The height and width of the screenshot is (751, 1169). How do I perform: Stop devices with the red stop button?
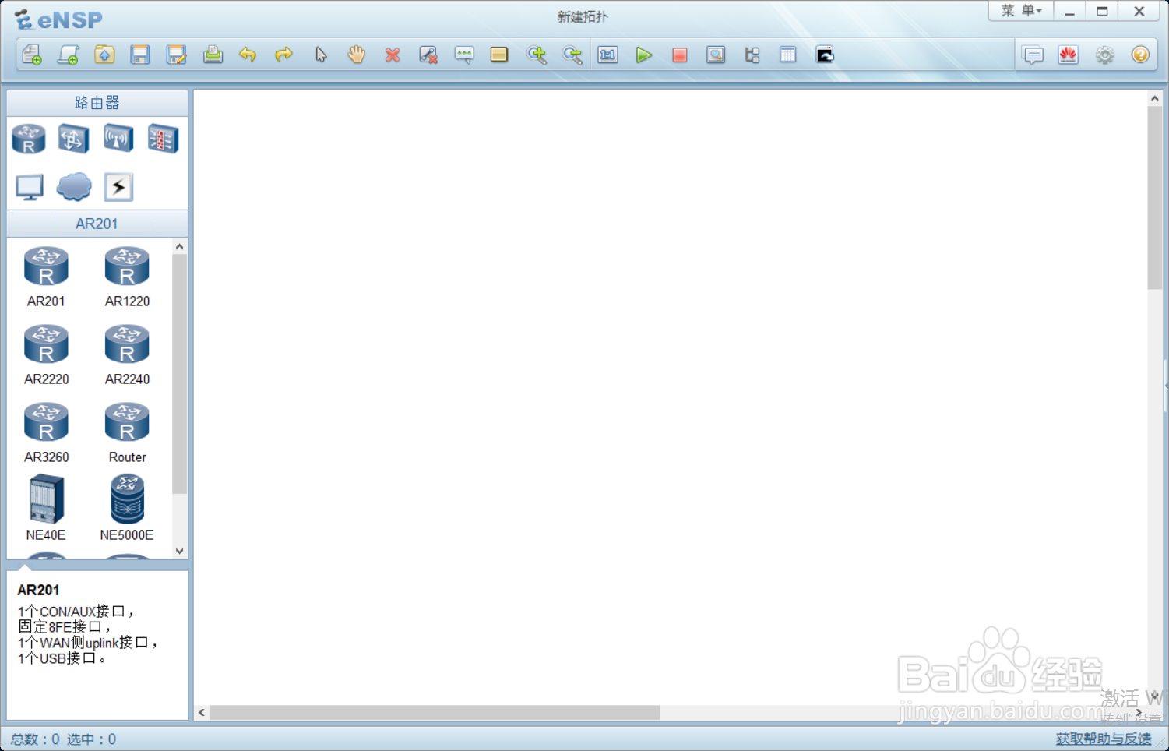[680, 55]
